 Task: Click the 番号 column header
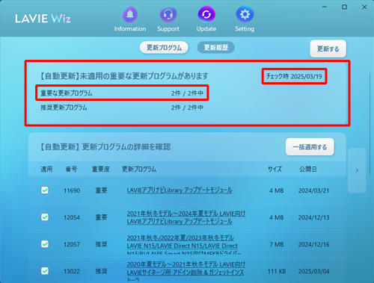click(71, 170)
